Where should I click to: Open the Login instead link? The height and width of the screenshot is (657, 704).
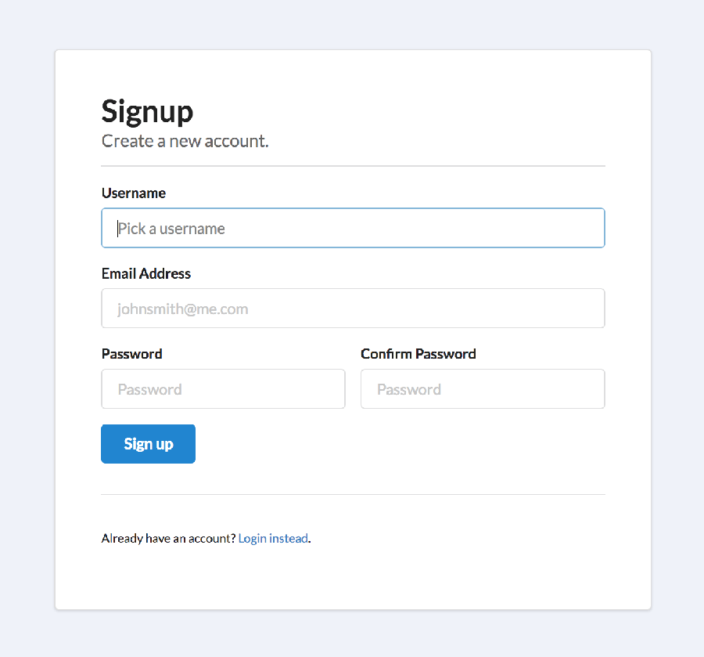click(x=273, y=539)
